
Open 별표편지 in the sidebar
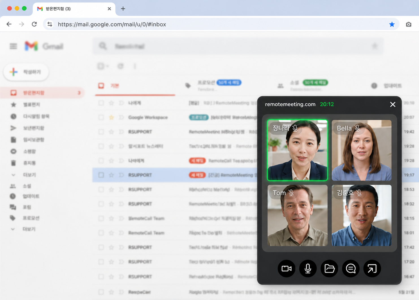tap(32, 105)
